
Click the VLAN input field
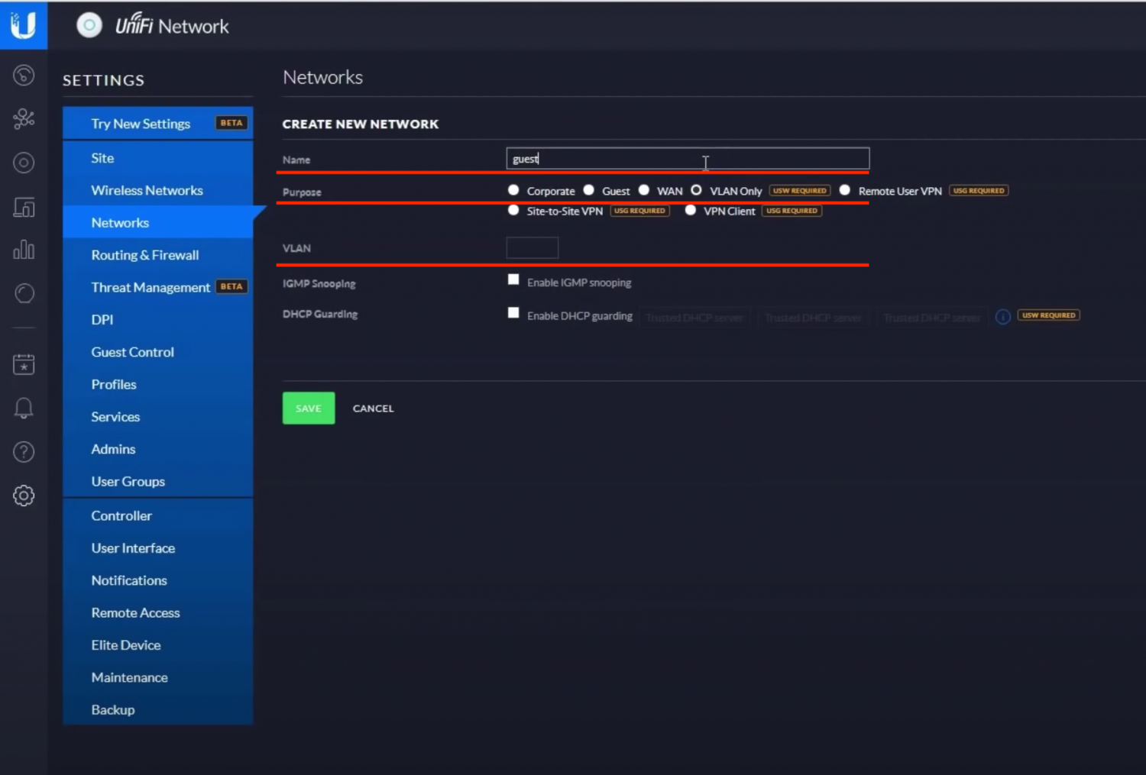[x=533, y=248]
